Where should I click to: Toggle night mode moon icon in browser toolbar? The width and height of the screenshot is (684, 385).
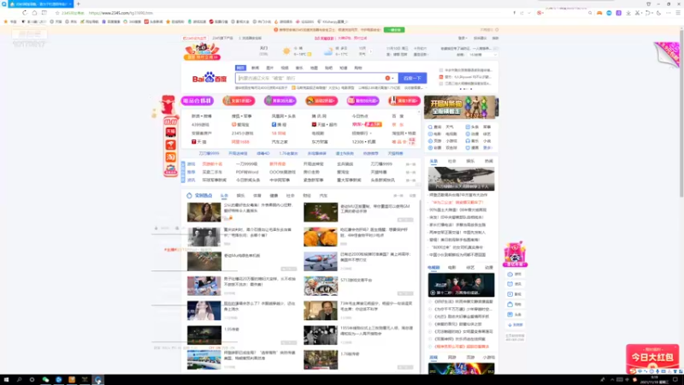click(x=658, y=13)
